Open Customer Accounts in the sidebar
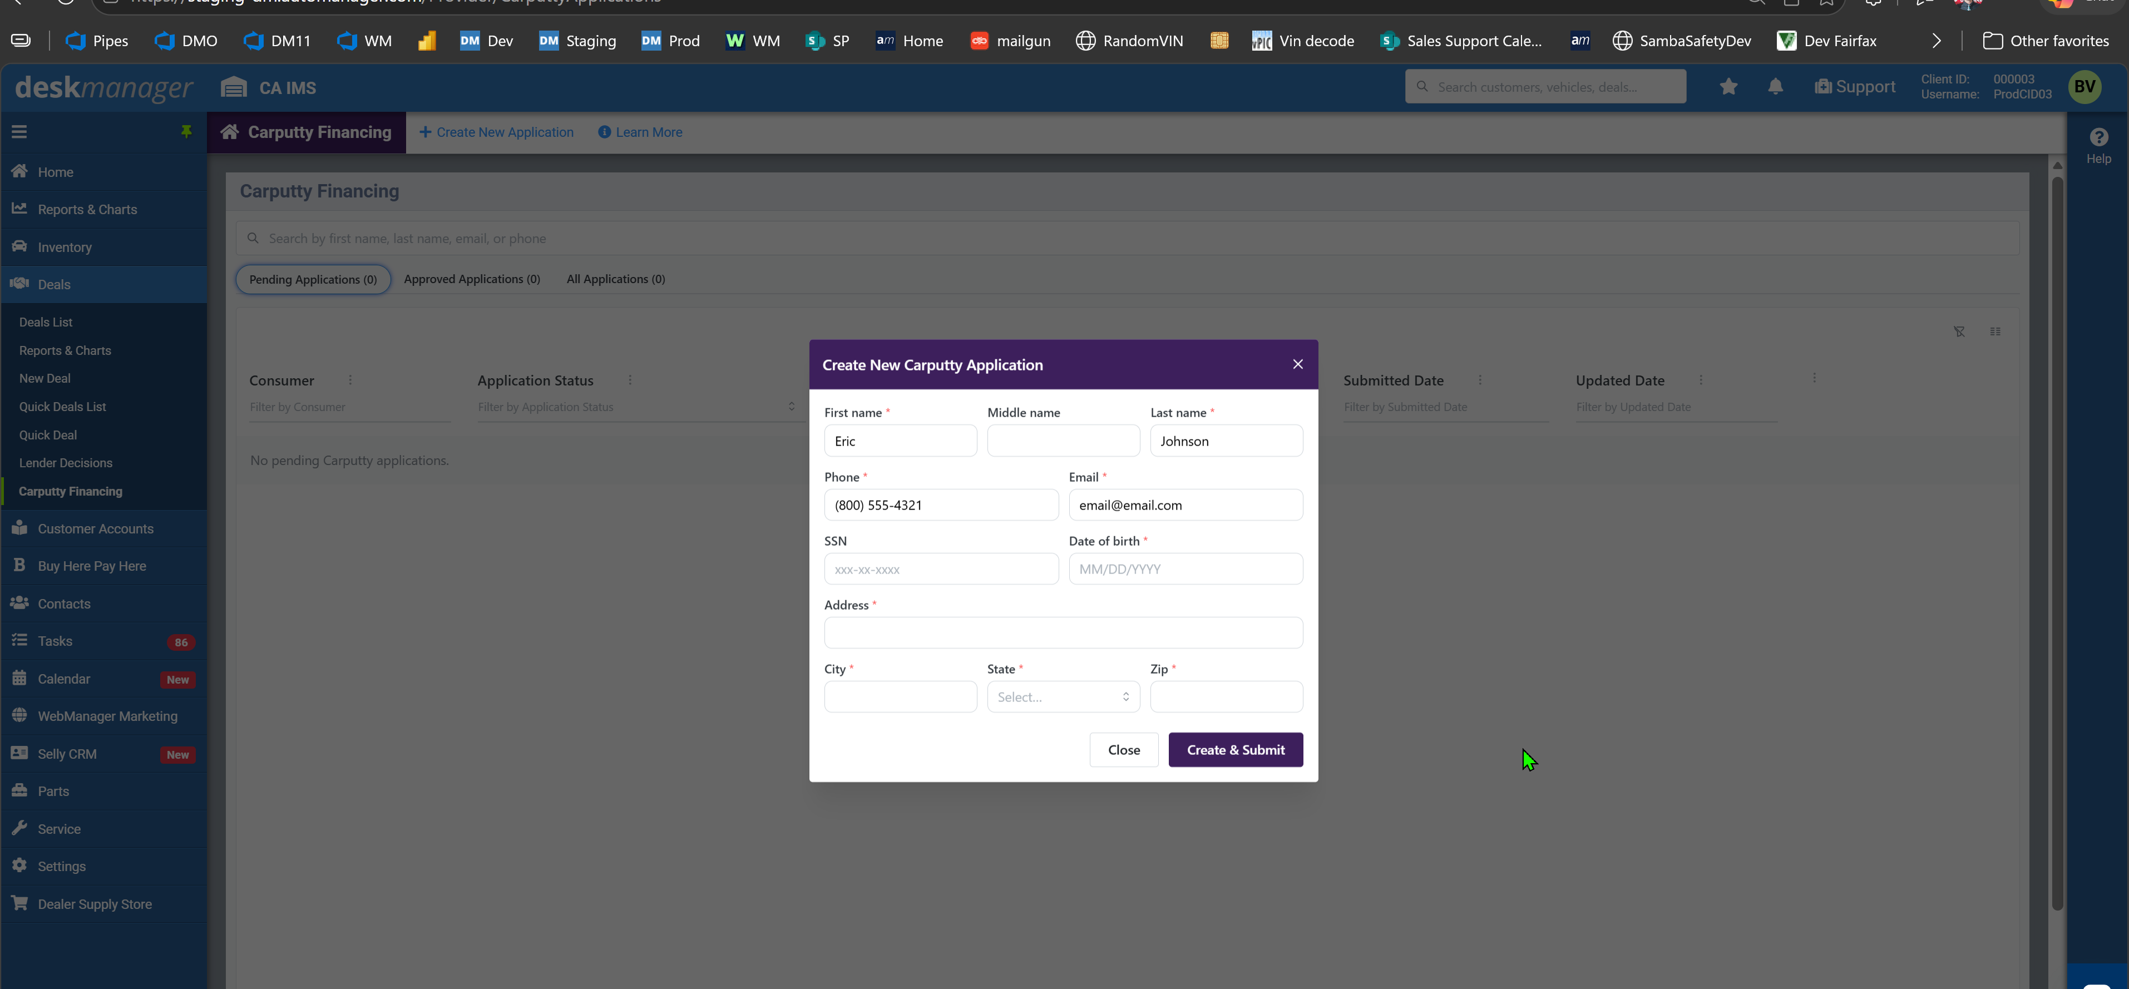The width and height of the screenshot is (2129, 989). click(104, 529)
